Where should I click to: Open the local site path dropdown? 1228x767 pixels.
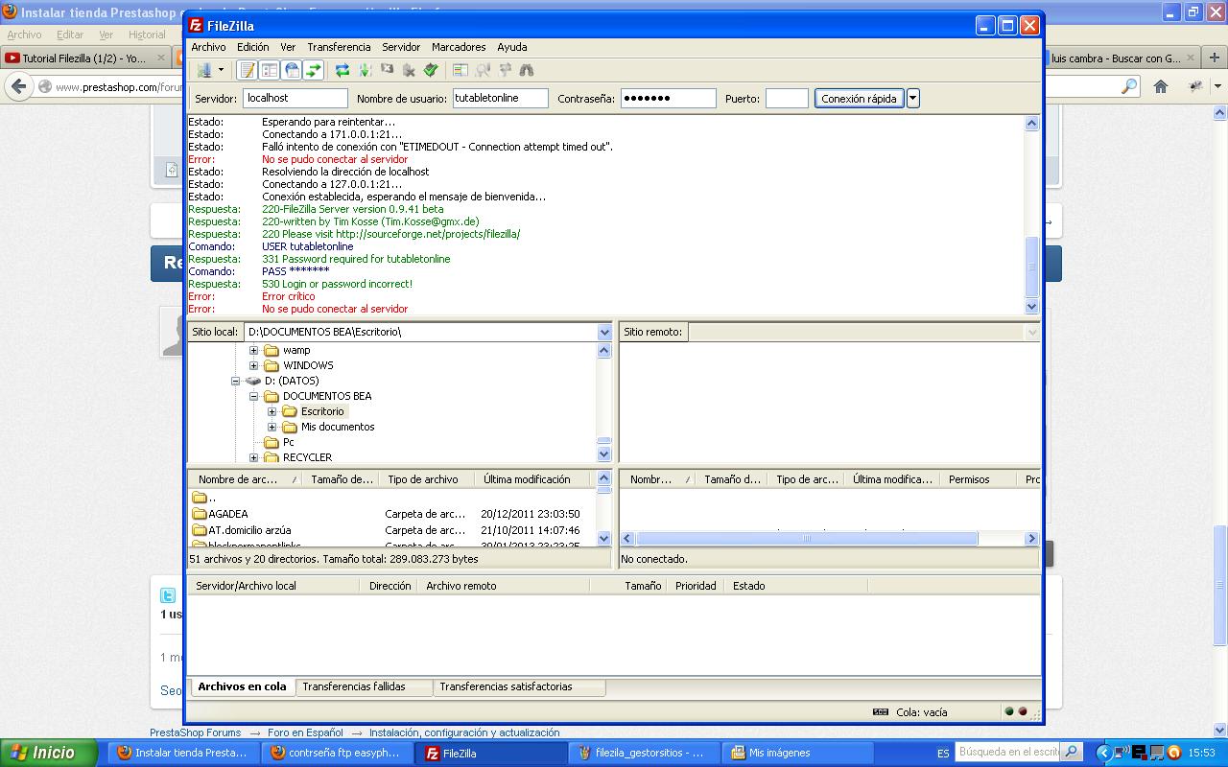(604, 332)
